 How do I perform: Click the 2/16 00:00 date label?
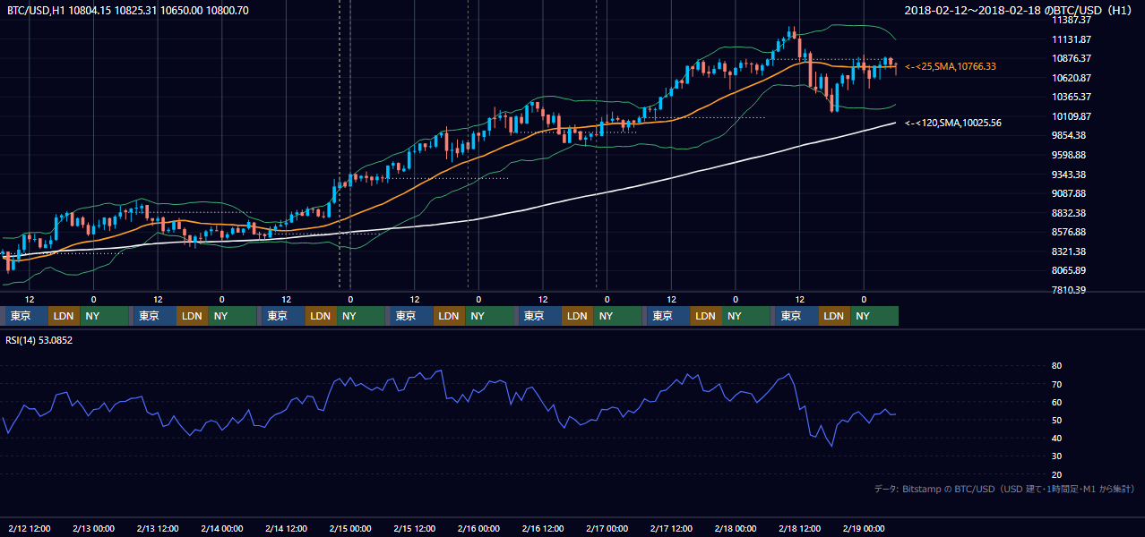click(x=478, y=528)
